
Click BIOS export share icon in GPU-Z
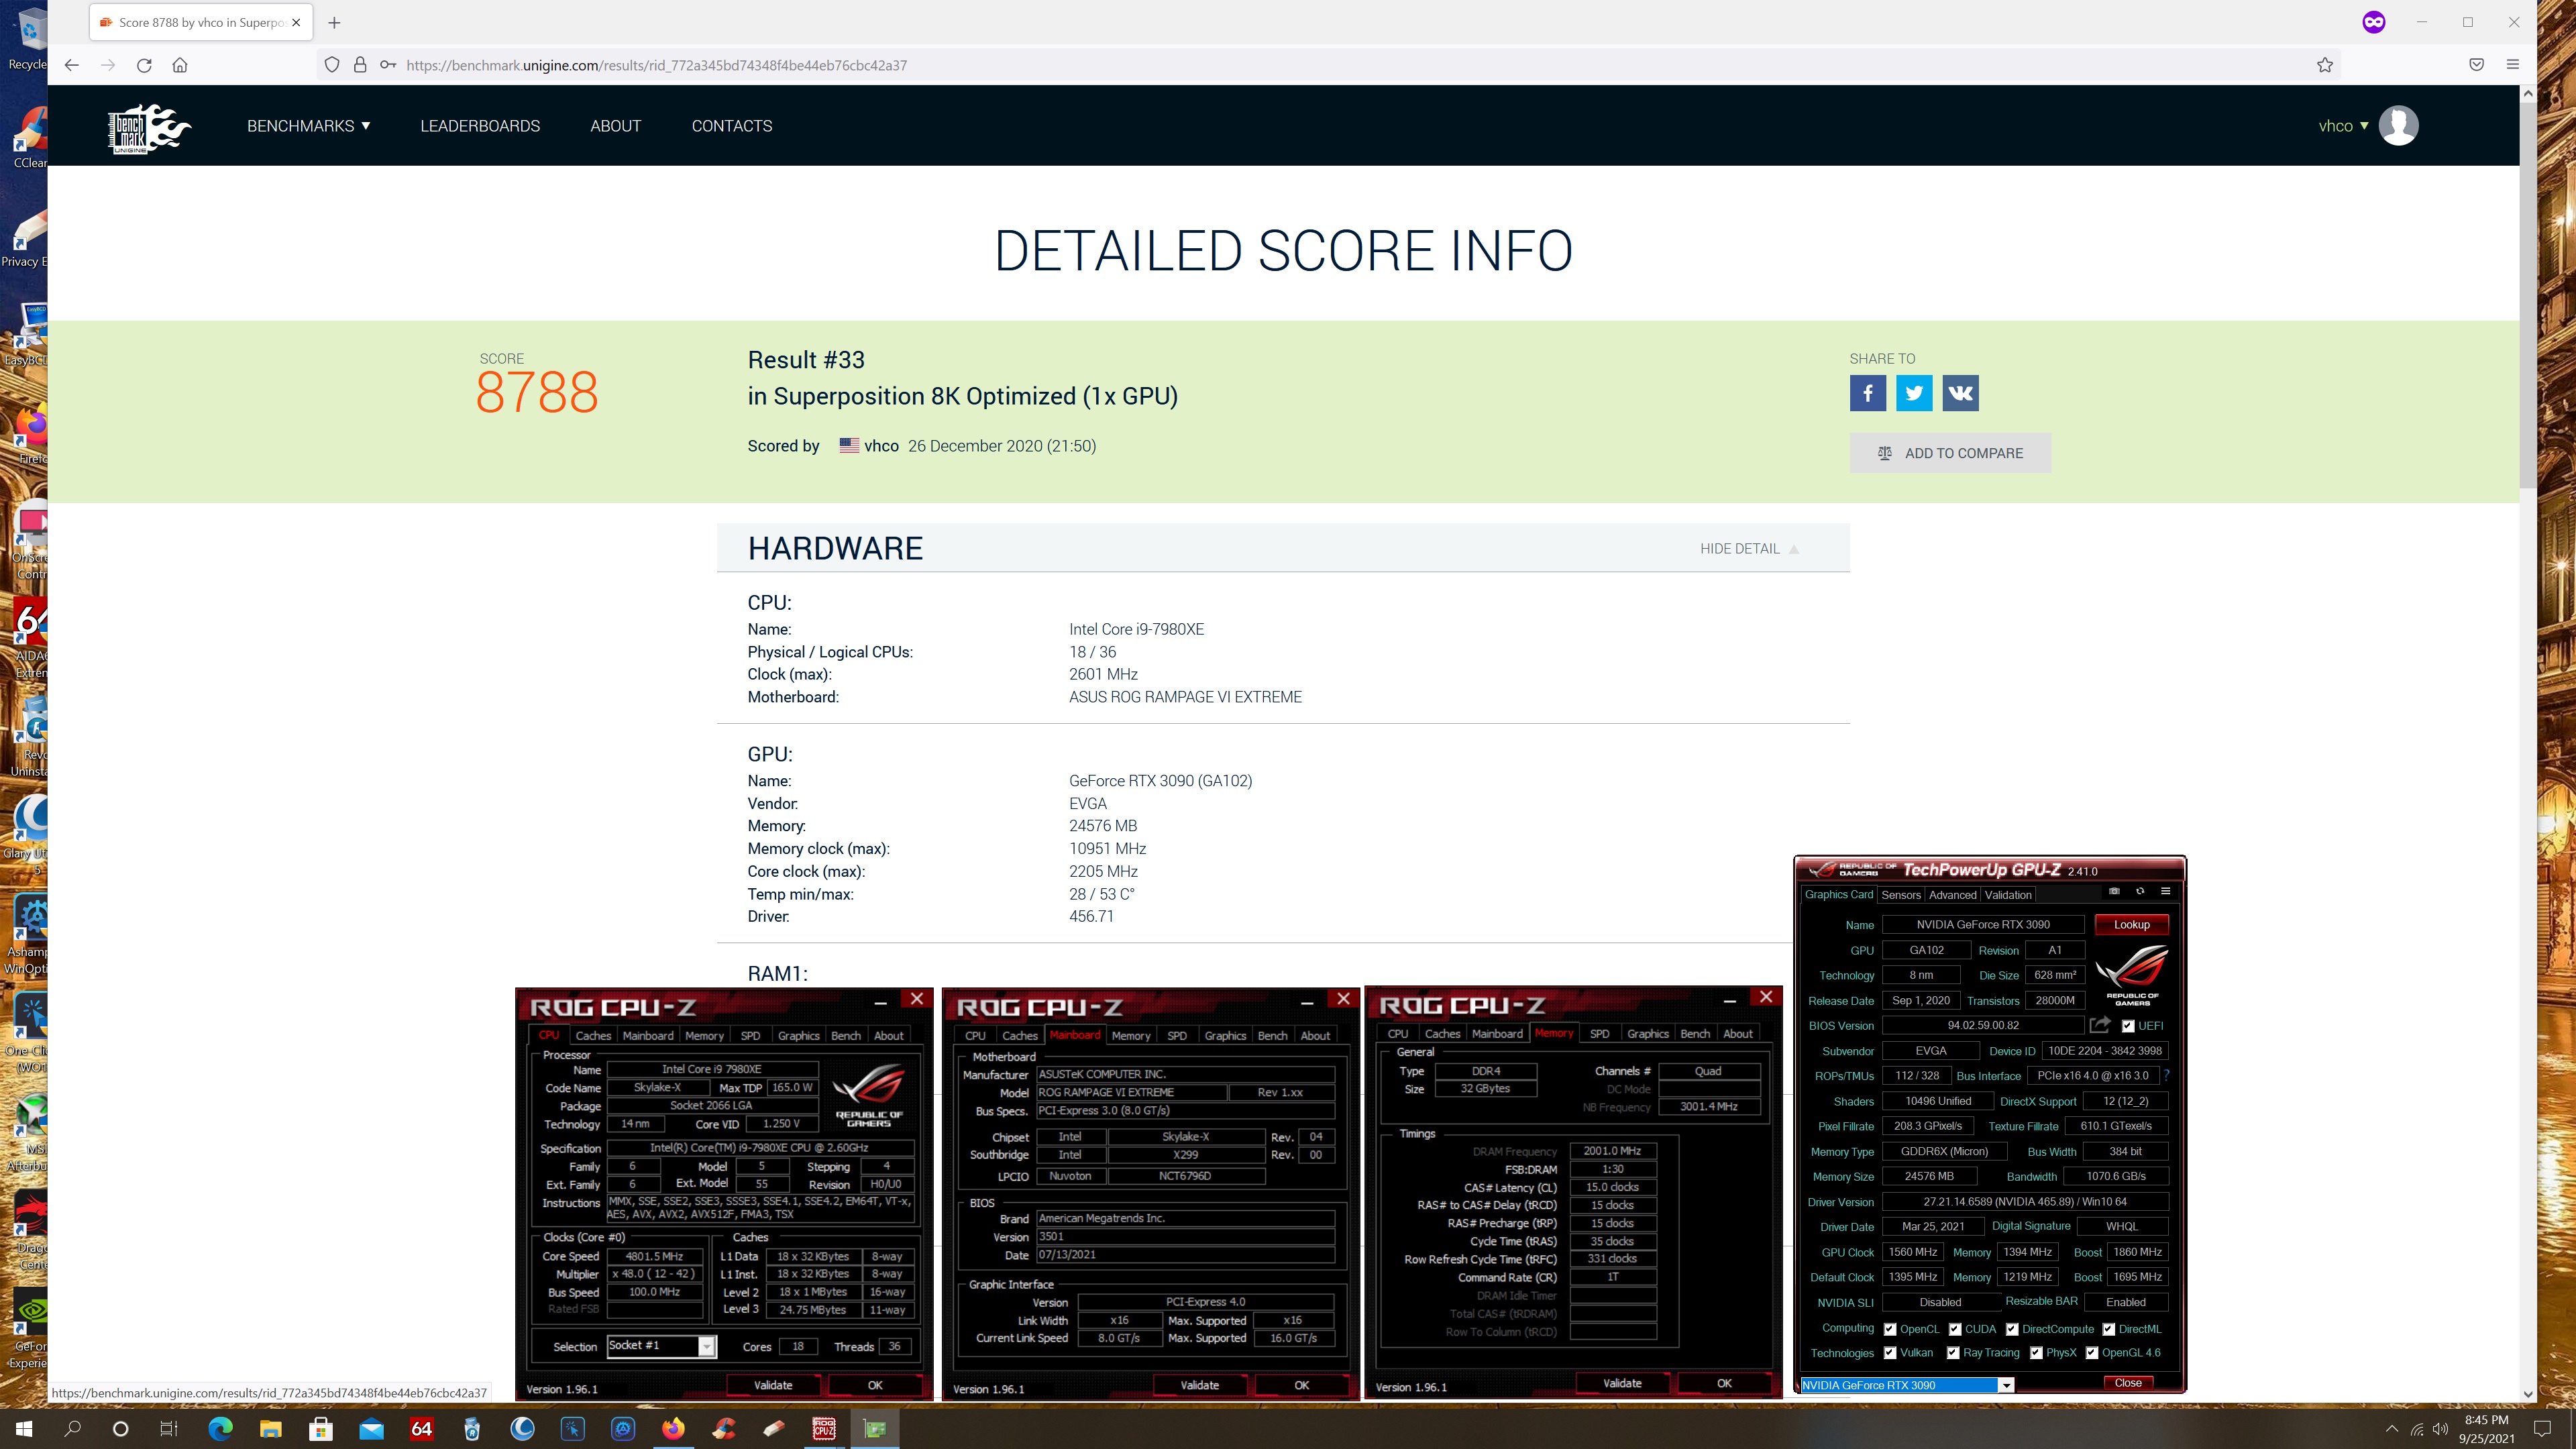2100,1025
